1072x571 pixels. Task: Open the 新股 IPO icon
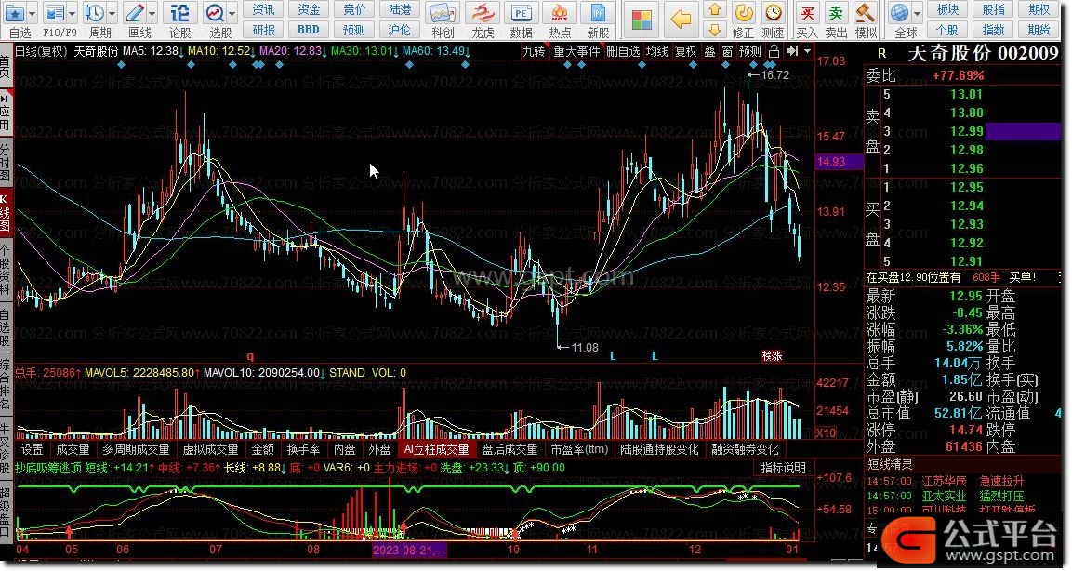point(598,14)
